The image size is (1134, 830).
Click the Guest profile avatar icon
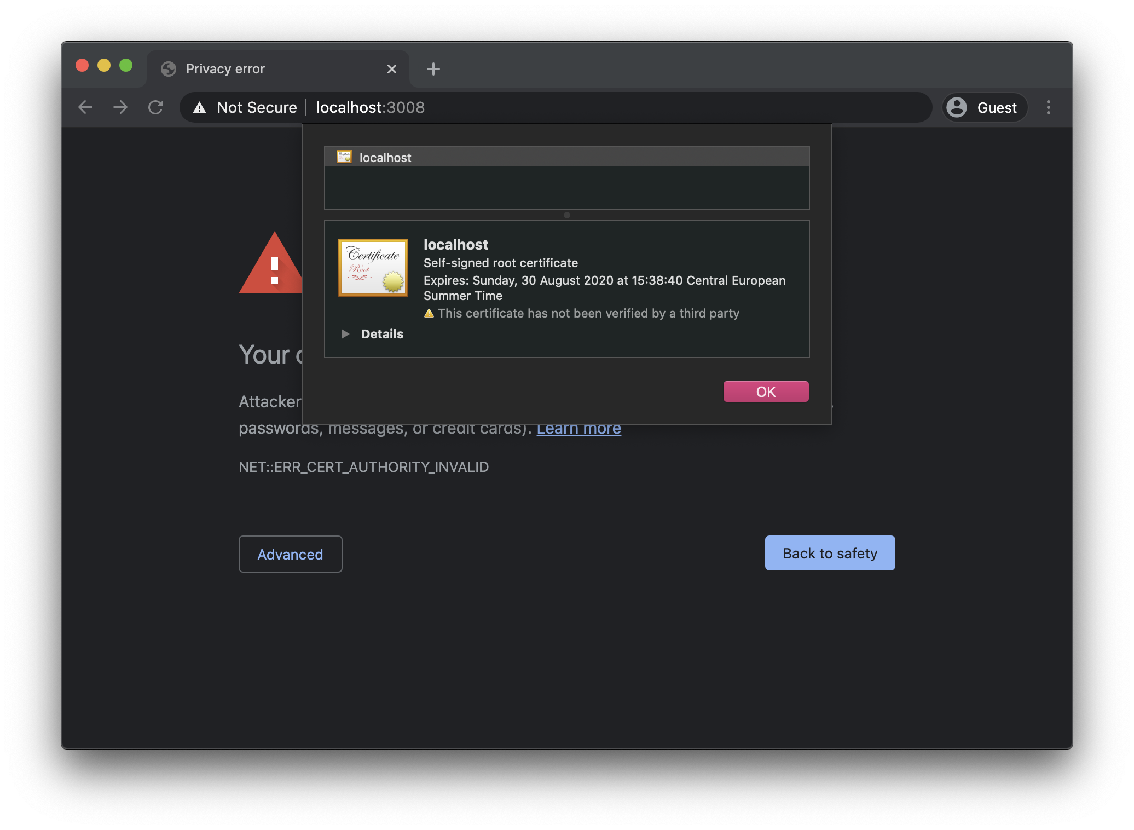point(957,107)
